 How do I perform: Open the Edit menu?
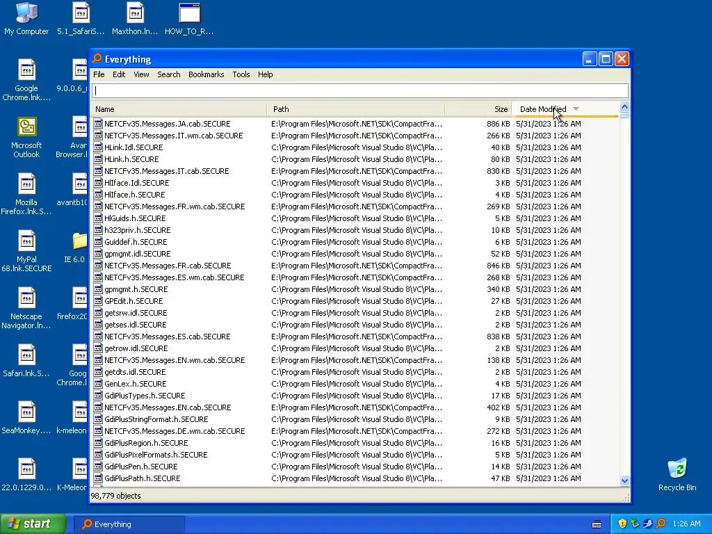118,74
